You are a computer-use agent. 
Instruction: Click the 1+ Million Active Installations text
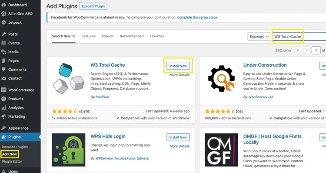(x=74, y=118)
